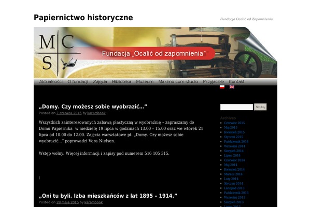
Task: Open the Biblioteka section
Action: [121, 82]
